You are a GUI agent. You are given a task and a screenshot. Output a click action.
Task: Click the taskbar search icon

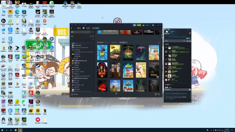tap(6, 130)
